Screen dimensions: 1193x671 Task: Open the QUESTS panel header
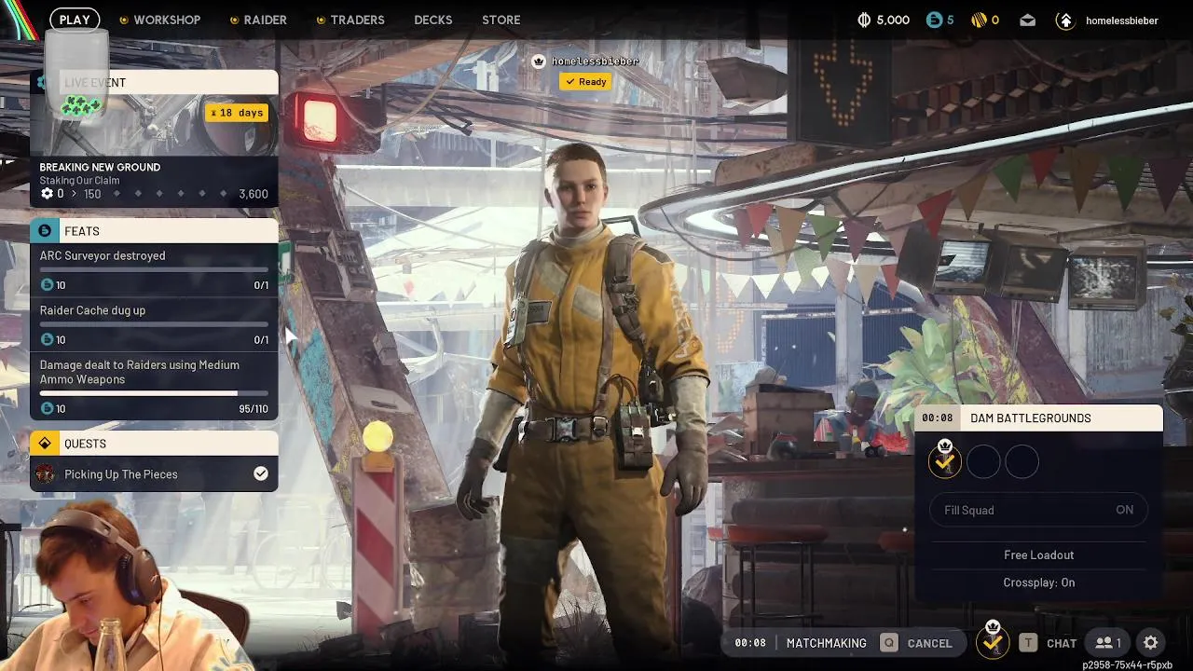pyautogui.click(x=154, y=444)
